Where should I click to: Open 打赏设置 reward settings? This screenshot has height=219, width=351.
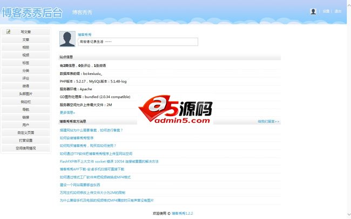point(26,140)
